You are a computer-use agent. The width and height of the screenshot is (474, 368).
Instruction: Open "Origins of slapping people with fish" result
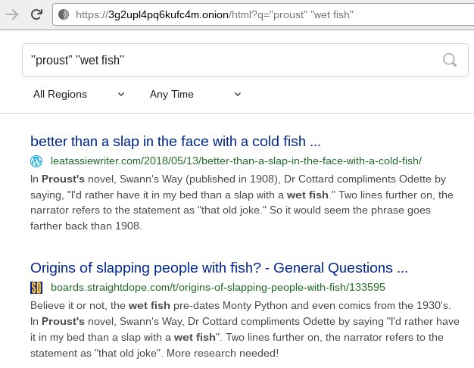click(x=219, y=267)
